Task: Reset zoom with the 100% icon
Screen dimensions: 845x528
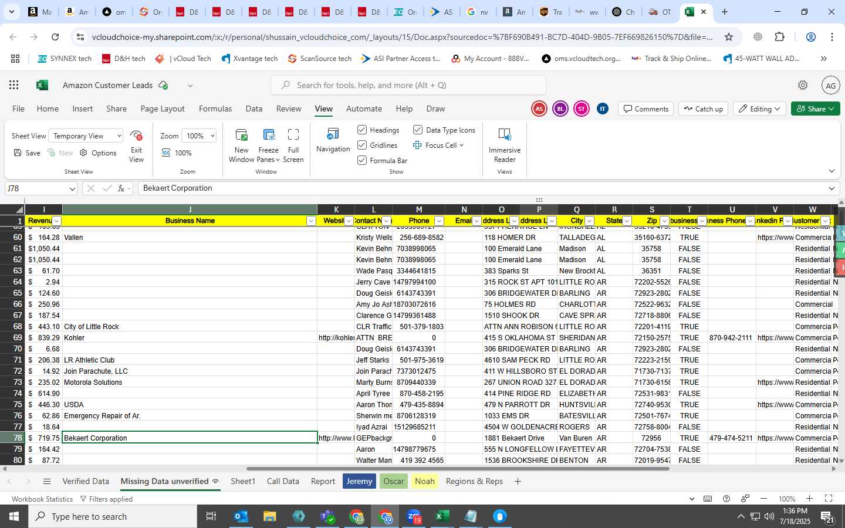Action: 177,153
